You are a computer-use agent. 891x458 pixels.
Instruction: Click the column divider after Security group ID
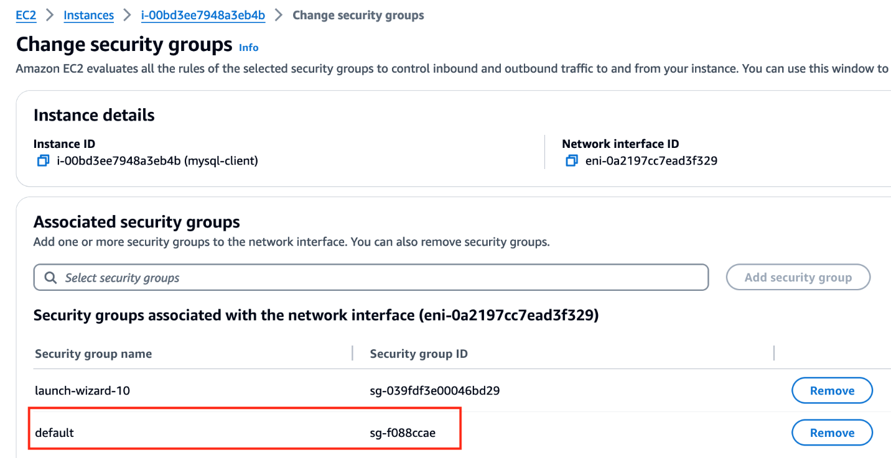(x=774, y=353)
